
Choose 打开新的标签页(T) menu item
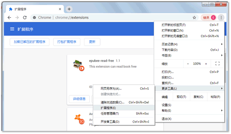(189, 25)
